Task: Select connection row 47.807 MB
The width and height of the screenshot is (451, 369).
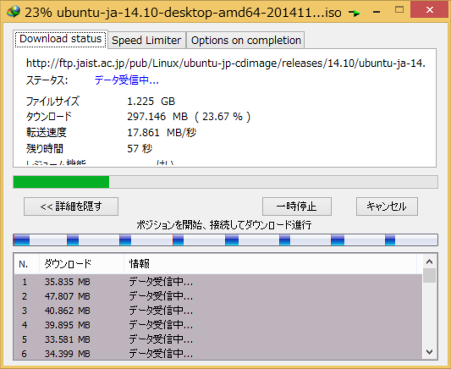Action: (x=218, y=296)
